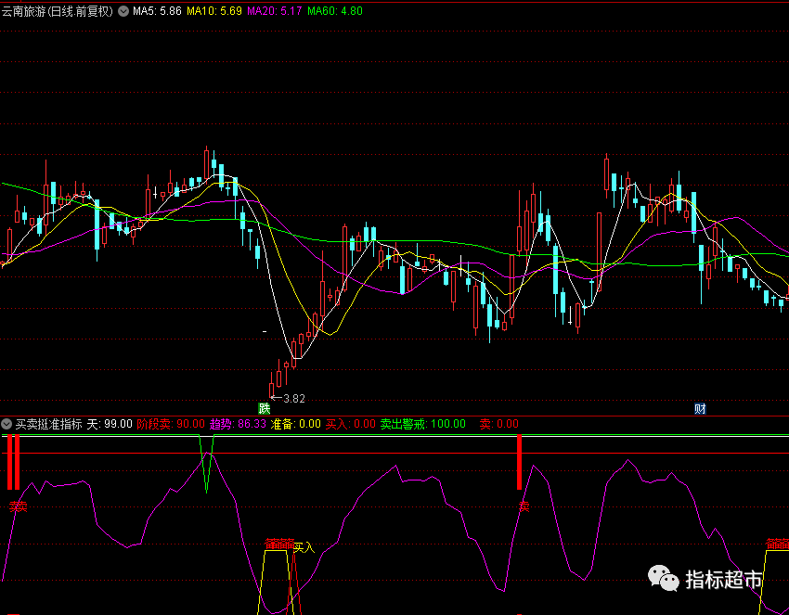Click the 阶段卖: 90.00 value label

pyautogui.click(x=170, y=424)
